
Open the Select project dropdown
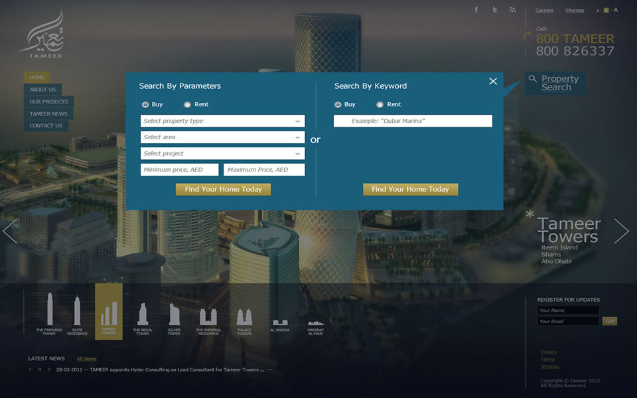(x=222, y=153)
